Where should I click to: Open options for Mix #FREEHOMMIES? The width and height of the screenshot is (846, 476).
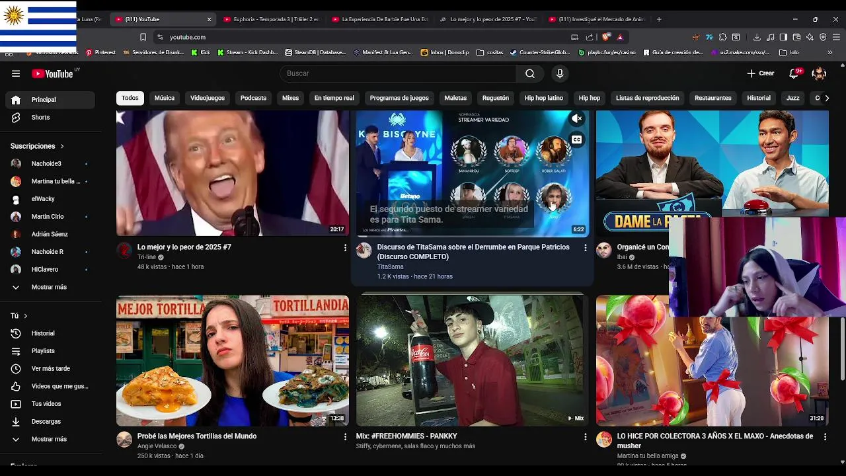coord(585,437)
